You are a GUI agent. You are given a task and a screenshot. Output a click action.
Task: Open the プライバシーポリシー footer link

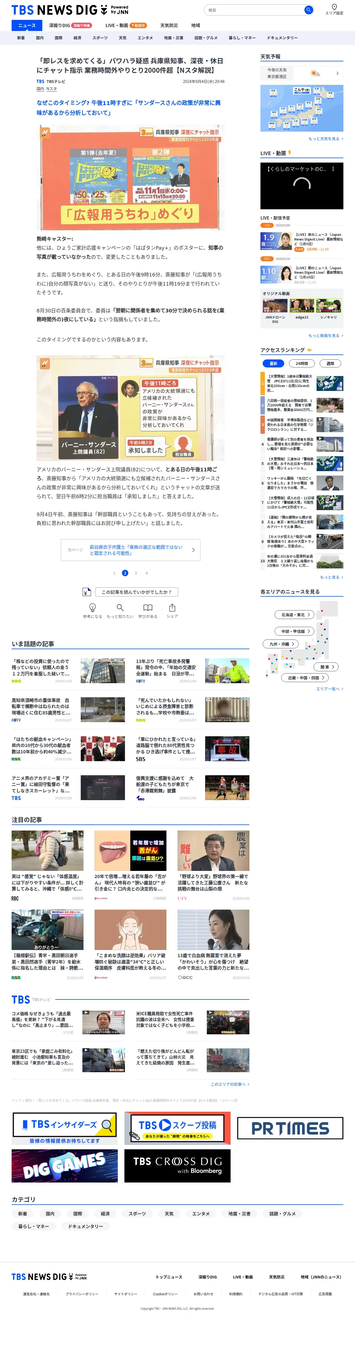(x=82, y=1294)
